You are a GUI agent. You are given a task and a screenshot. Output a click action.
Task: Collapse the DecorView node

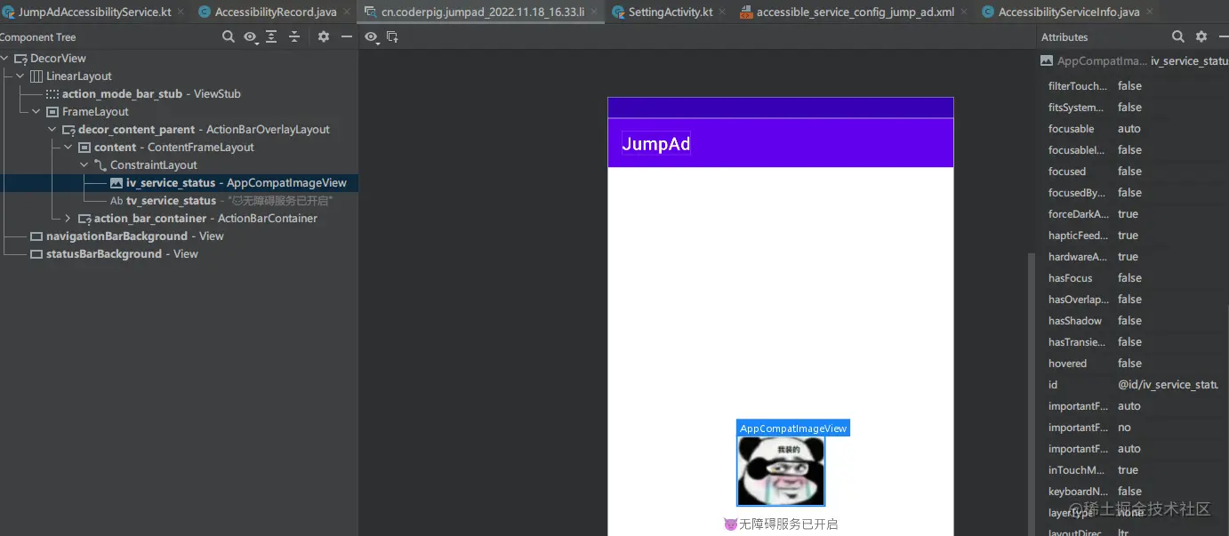click(4, 59)
